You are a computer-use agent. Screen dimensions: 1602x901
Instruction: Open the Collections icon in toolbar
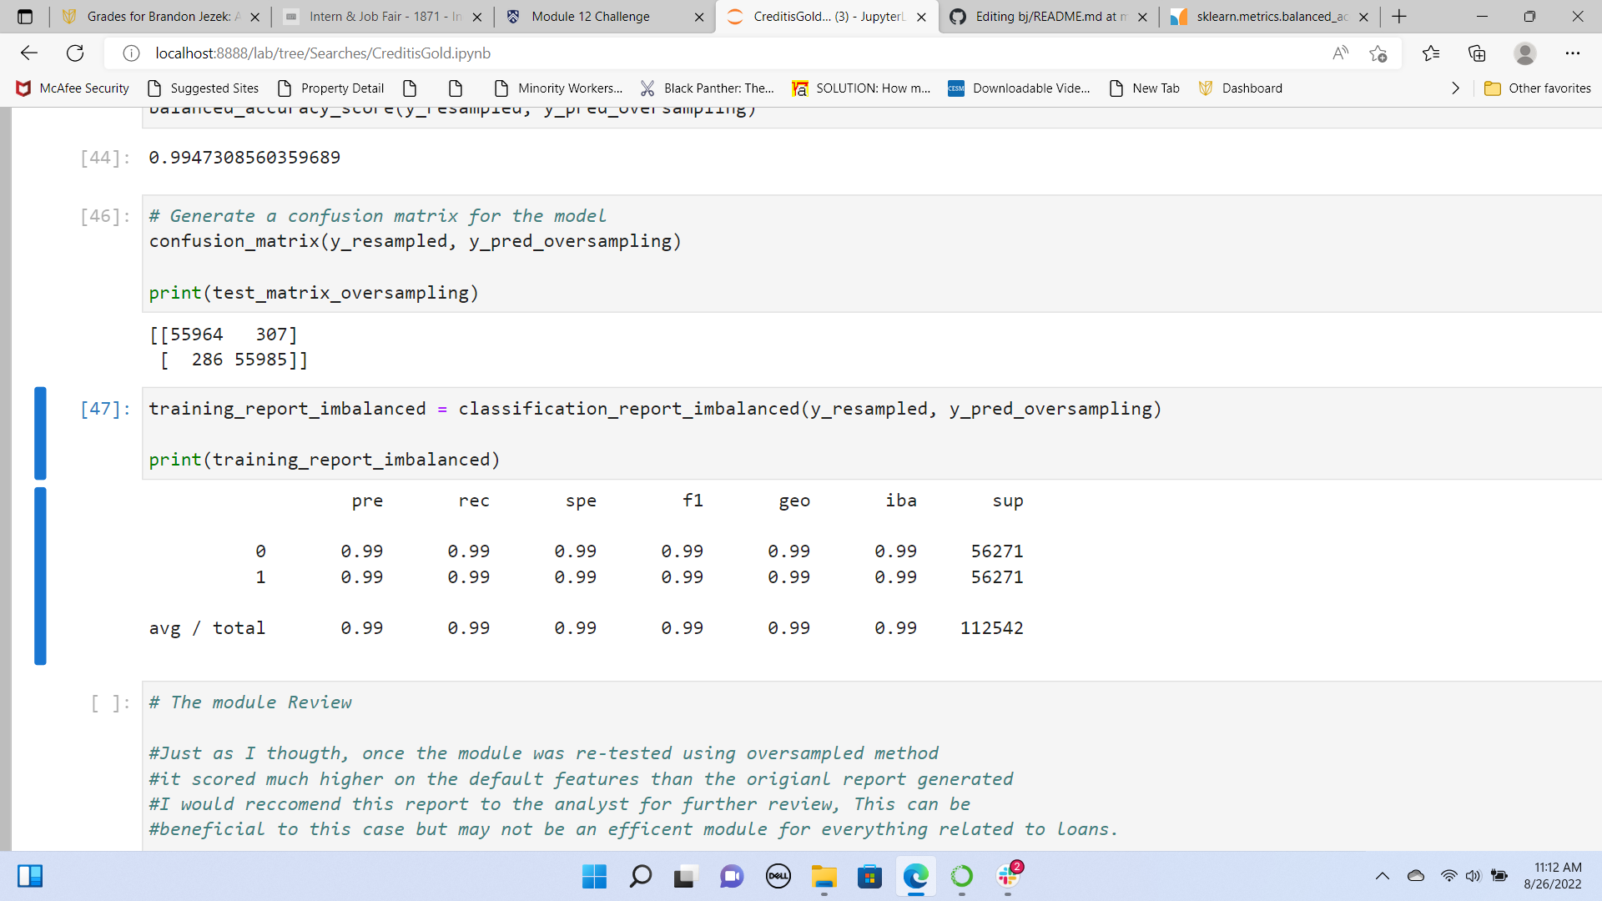(x=1477, y=53)
